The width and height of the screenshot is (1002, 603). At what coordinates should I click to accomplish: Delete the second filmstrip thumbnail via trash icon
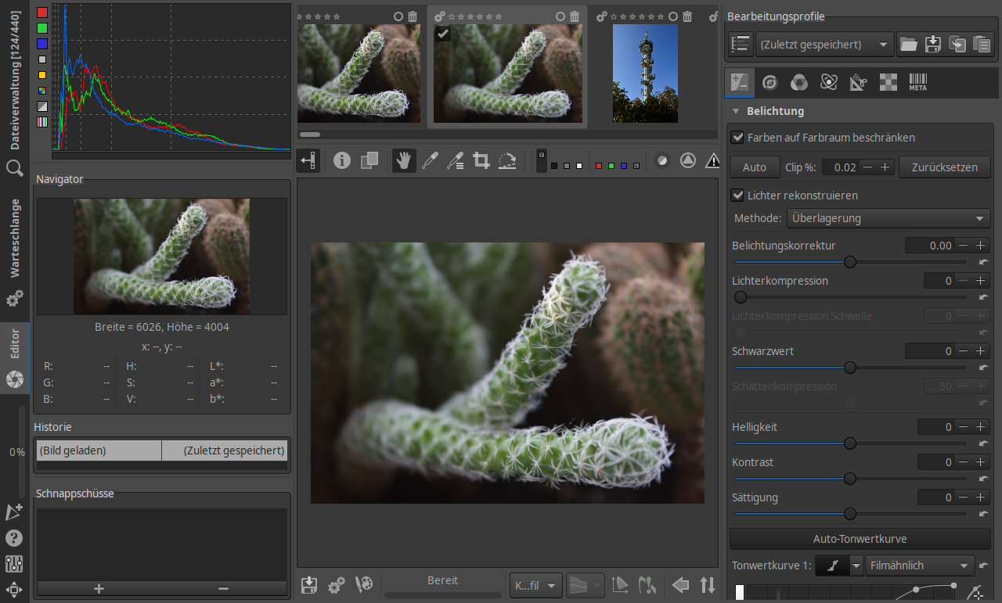pos(575,16)
